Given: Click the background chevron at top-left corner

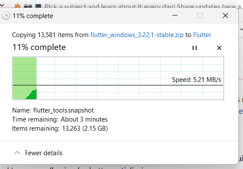Looking at the screenshot, I should click(x=2, y=5).
